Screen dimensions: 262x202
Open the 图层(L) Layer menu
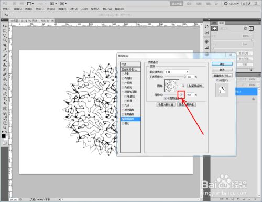(x=39, y=9)
